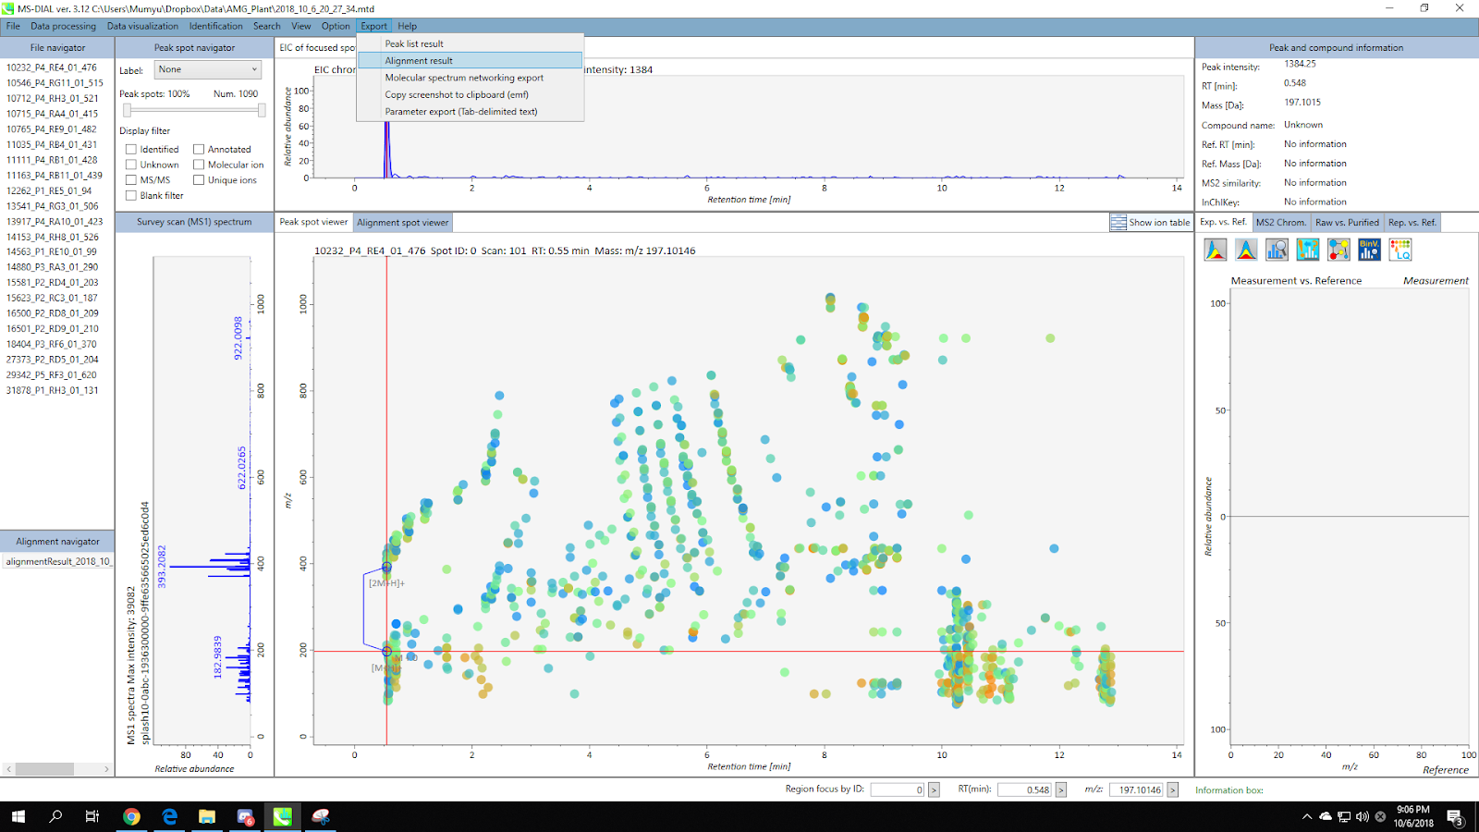Open the Data processing menu
This screenshot has height=832, width=1479.
coord(63,26)
